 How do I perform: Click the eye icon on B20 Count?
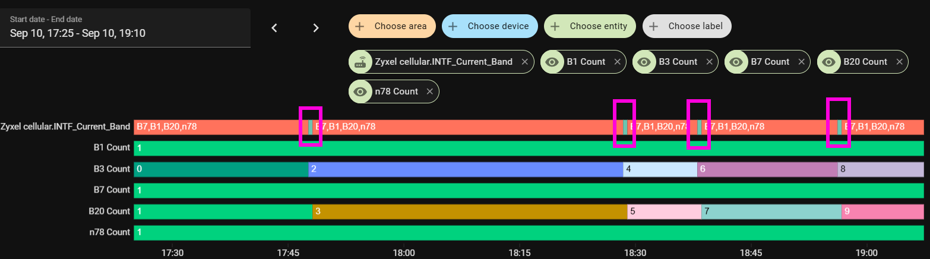[829, 62]
